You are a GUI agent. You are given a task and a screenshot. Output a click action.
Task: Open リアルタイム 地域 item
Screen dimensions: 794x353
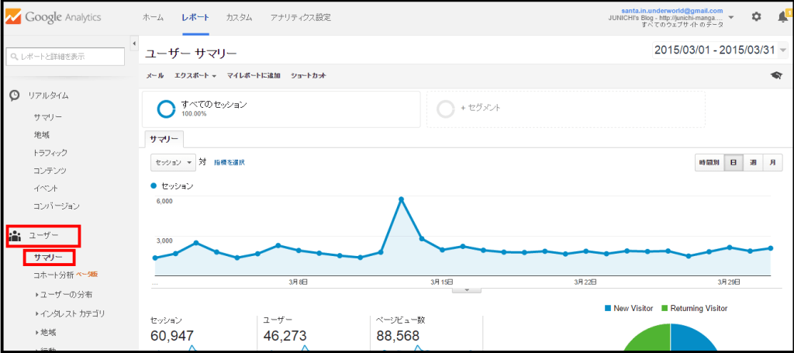tap(42, 135)
